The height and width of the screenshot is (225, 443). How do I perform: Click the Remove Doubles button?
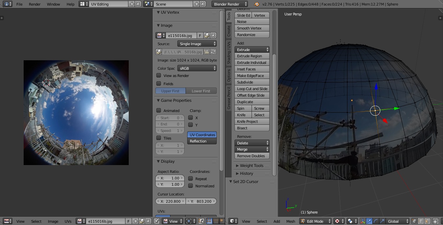click(x=252, y=156)
